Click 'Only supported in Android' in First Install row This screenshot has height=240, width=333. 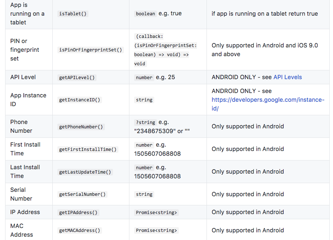(247, 149)
